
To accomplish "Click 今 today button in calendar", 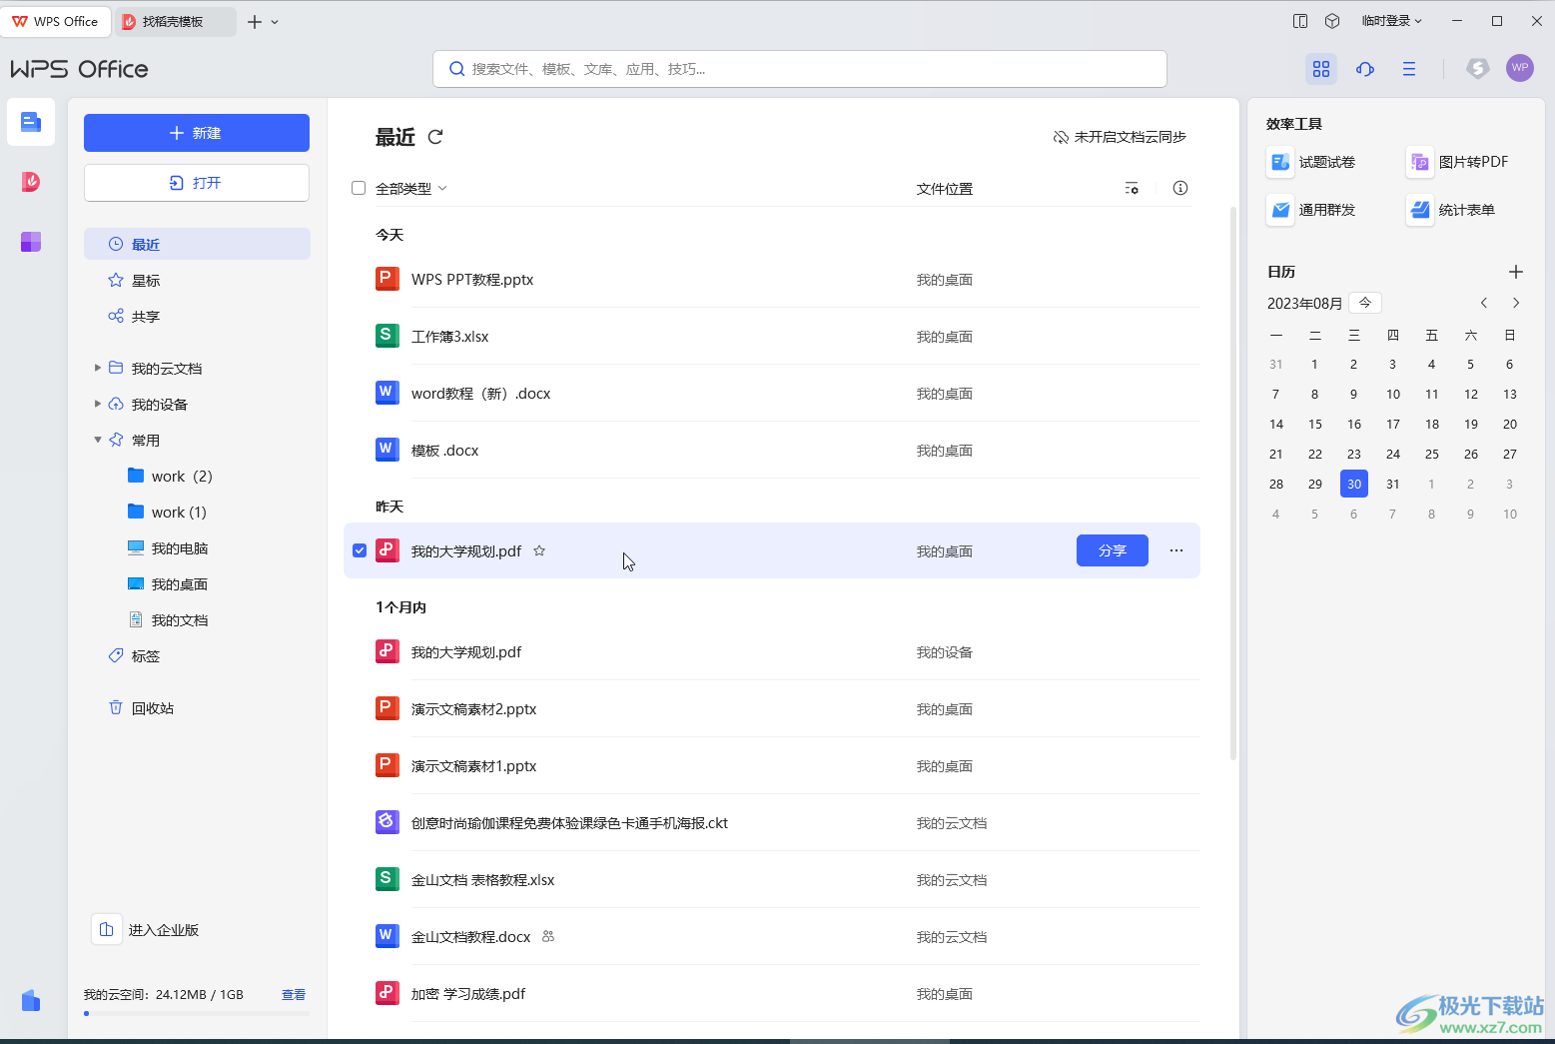I will point(1365,303).
